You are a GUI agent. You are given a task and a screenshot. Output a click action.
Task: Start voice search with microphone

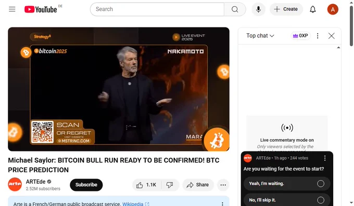[x=258, y=9]
